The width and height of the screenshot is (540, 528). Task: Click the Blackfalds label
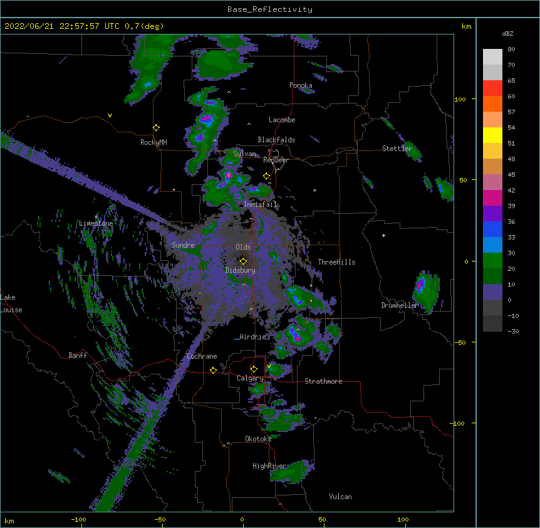(276, 140)
